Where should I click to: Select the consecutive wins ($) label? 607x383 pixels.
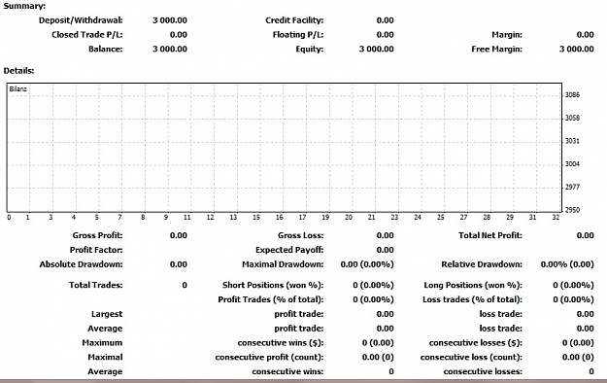pyautogui.click(x=281, y=343)
